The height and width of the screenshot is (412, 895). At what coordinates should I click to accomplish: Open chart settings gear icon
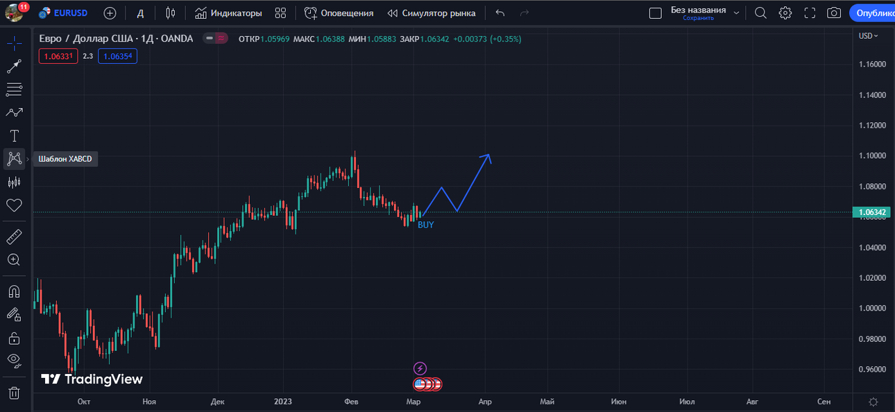pos(785,13)
